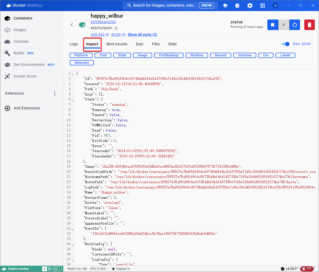Jump to Image section
Screen dimensions: 319x272
click(143, 55)
